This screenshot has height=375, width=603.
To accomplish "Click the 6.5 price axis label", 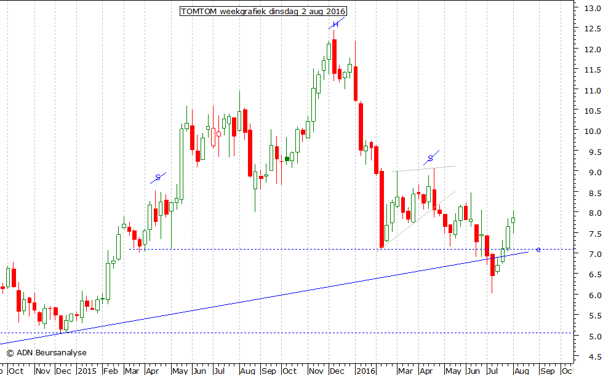I will 594,275.
